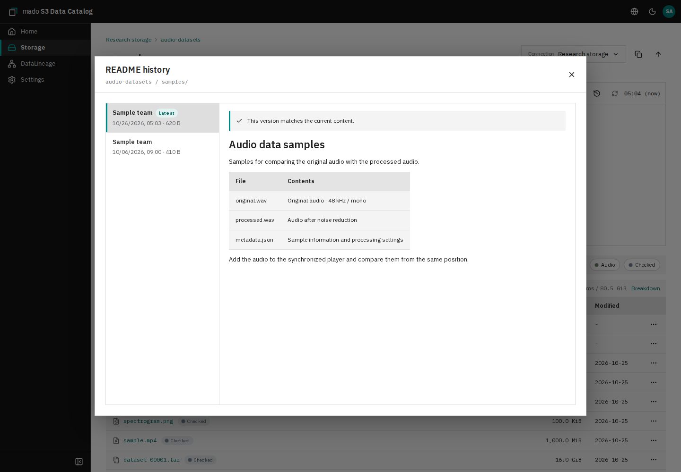The height and width of the screenshot is (472, 681).
Task: Copy path using the copy icon
Action: click(x=638, y=54)
